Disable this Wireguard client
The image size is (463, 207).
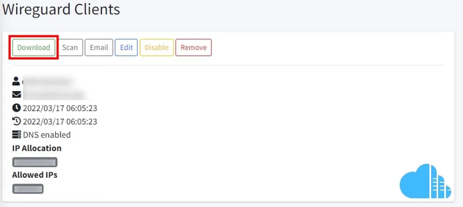click(x=157, y=48)
